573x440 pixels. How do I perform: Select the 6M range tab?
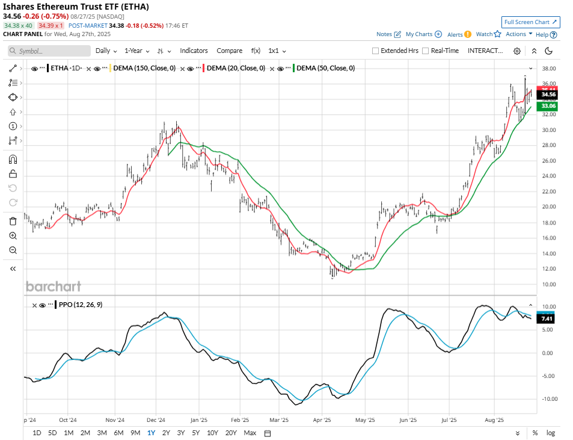point(118,433)
